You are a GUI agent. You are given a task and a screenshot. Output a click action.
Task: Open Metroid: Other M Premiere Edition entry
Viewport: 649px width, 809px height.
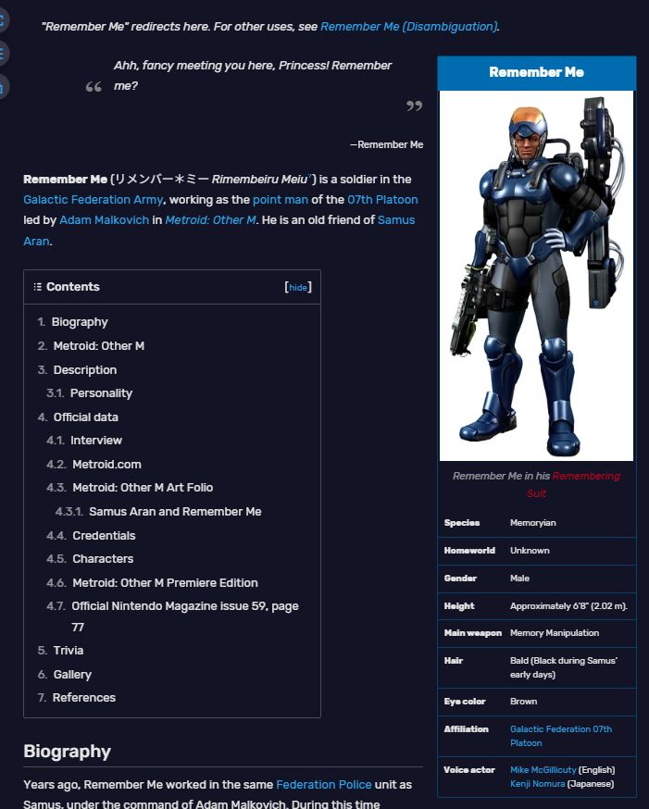tap(165, 582)
